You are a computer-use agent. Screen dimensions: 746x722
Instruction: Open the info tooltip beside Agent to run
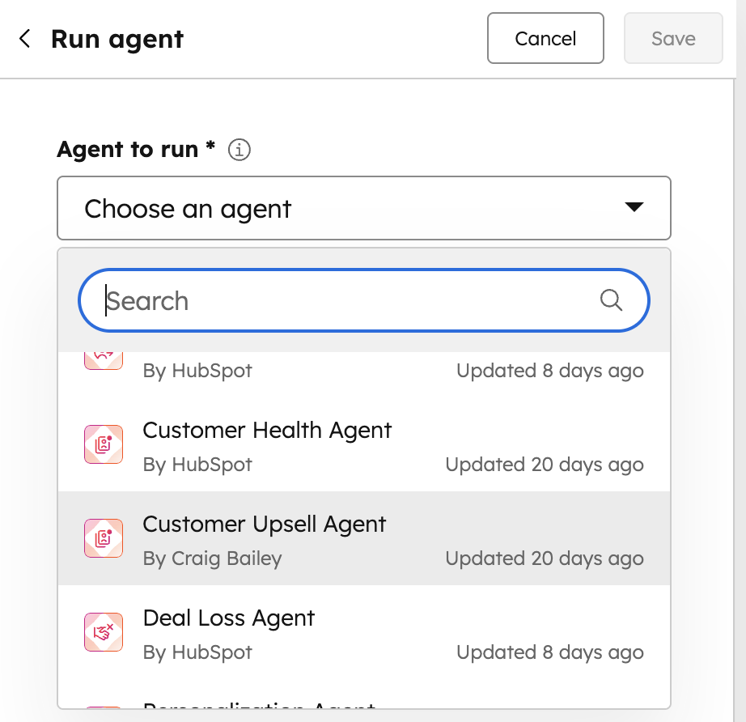click(239, 150)
